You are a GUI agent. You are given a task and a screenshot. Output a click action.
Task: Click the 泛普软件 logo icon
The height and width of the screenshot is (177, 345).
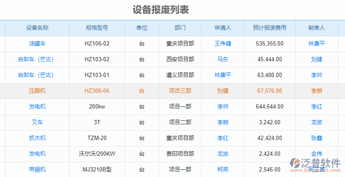[x=296, y=164]
